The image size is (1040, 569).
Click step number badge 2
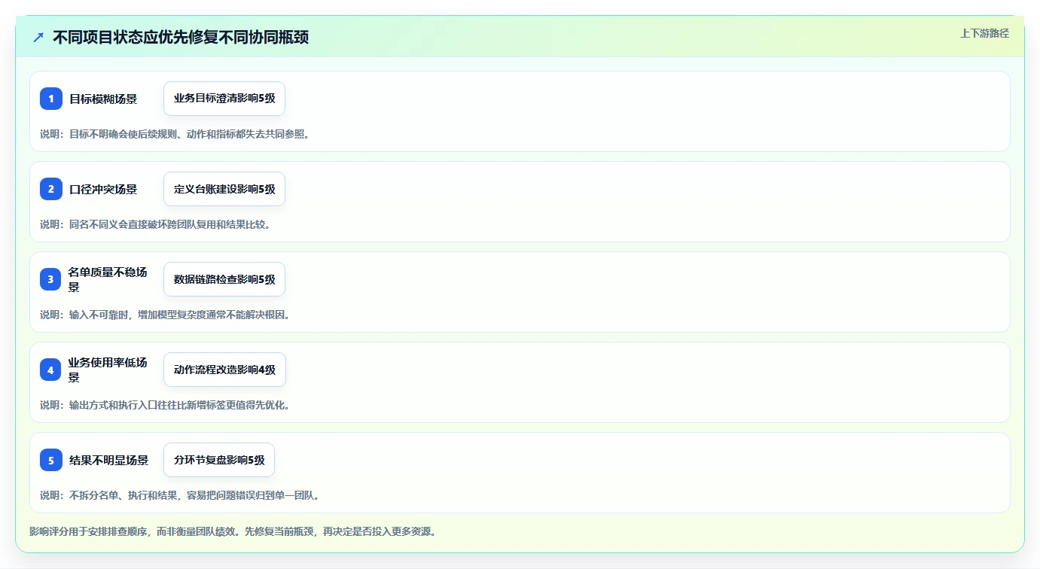[x=51, y=189]
